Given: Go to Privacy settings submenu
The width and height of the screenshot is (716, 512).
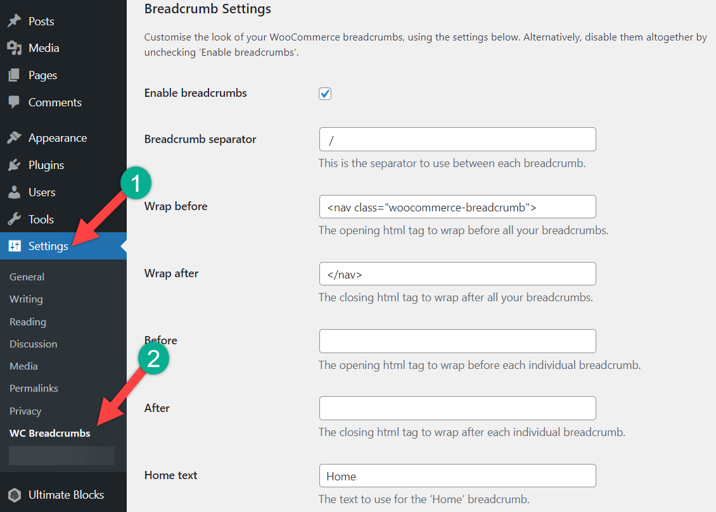Looking at the screenshot, I should pos(25,411).
